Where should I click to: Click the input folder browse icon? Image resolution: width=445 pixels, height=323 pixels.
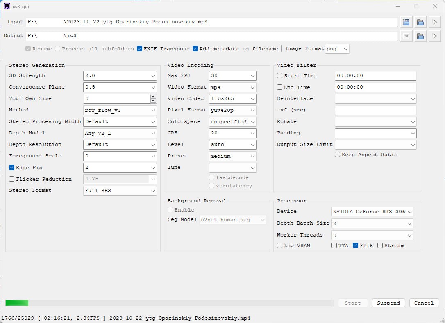tap(420, 22)
